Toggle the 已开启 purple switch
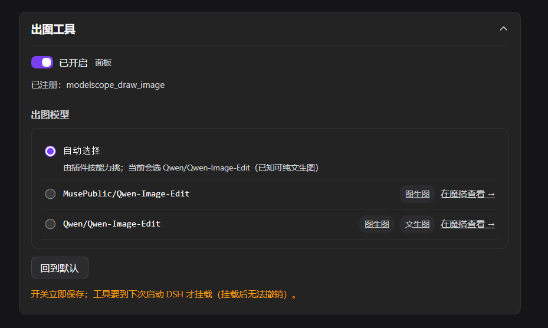This screenshot has width=548, height=328. [x=42, y=63]
